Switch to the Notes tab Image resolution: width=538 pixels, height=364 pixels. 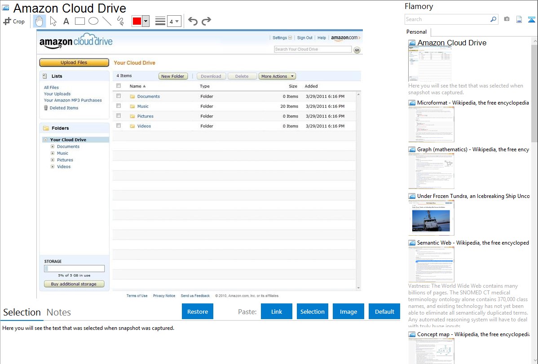[59, 312]
